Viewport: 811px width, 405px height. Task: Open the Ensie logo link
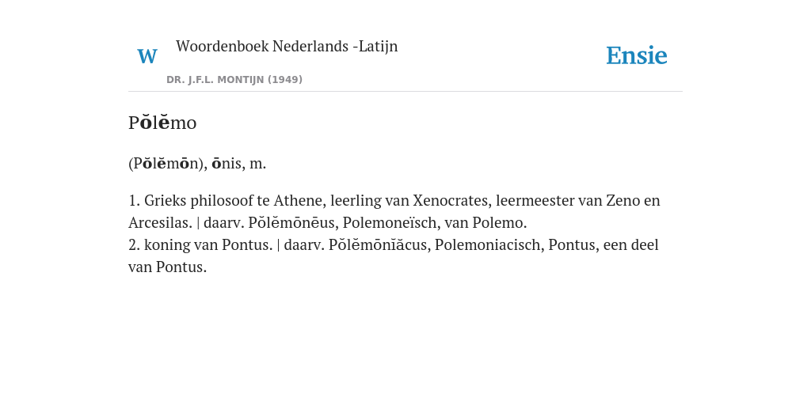636,55
